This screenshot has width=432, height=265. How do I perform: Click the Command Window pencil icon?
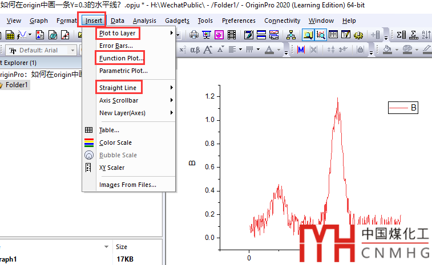coord(345,35)
